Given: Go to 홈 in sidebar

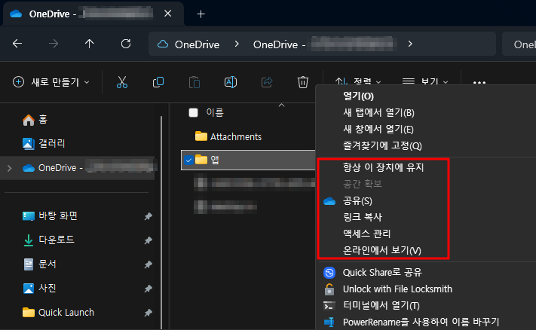Looking at the screenshot, I should pyautogui.click(x=35, y=120).
